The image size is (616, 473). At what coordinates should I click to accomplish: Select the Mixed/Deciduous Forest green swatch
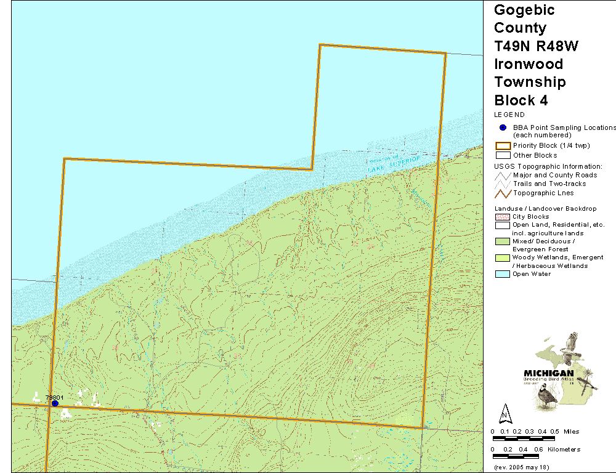[503, 241]
